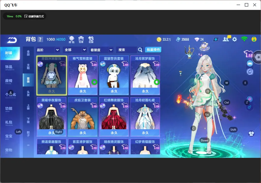Open the 仓库 warehouse icon
The height and width of the screenshot is (183, 261).
coord(81,40)
